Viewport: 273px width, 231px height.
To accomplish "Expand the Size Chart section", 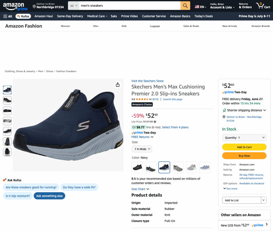I will pyautogui.click(x=140, y=189).
